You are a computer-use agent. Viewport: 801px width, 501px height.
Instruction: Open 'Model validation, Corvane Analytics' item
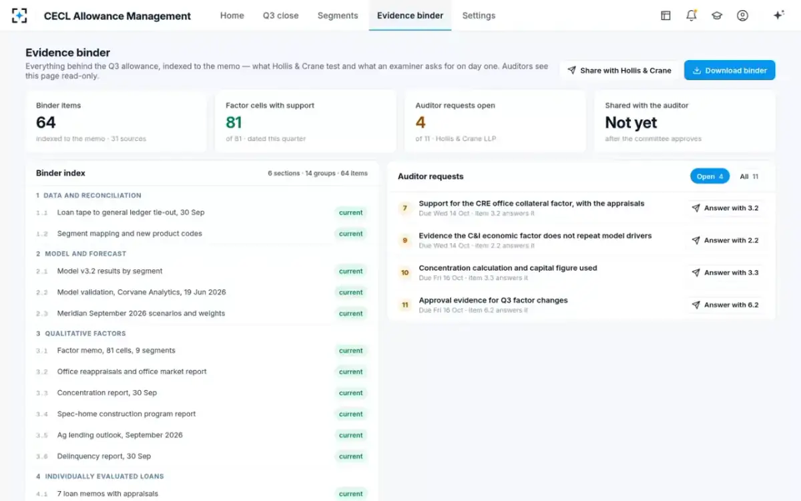click(202, 293)
